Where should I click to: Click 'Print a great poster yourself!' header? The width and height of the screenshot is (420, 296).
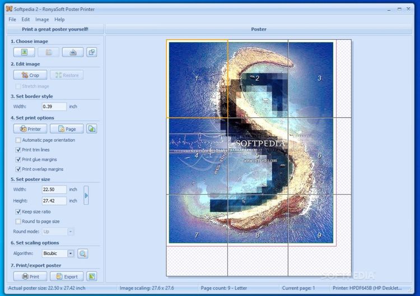point(55,29)
